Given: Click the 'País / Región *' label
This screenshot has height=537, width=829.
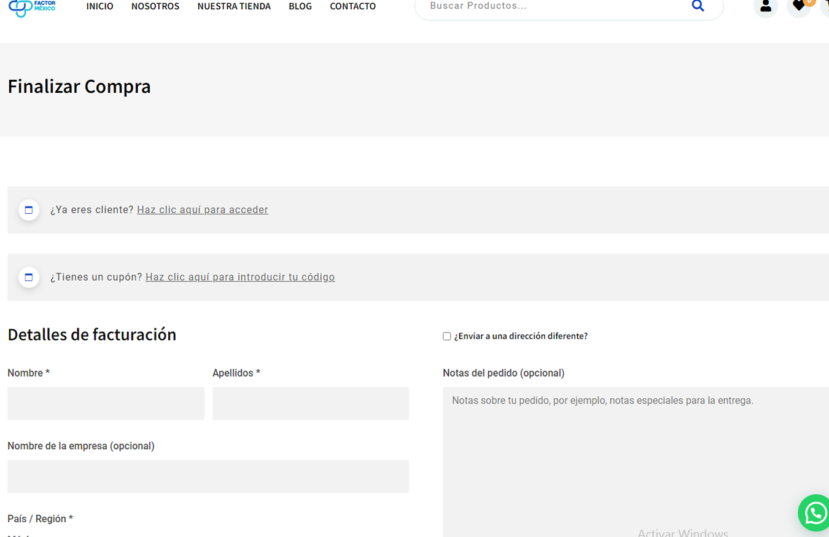Looking at the screenshot, I should coord(41,519).
